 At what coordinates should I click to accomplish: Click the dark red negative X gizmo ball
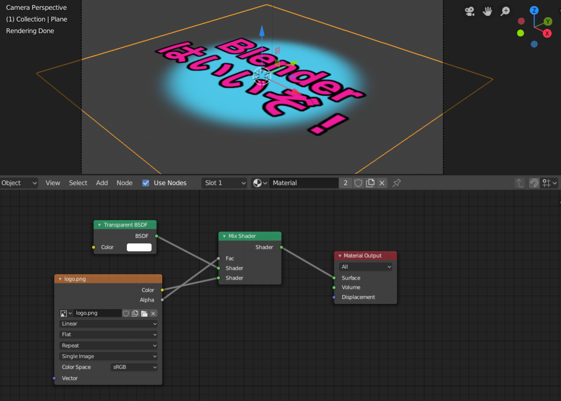pyautogui.click(x=521, y=21)
